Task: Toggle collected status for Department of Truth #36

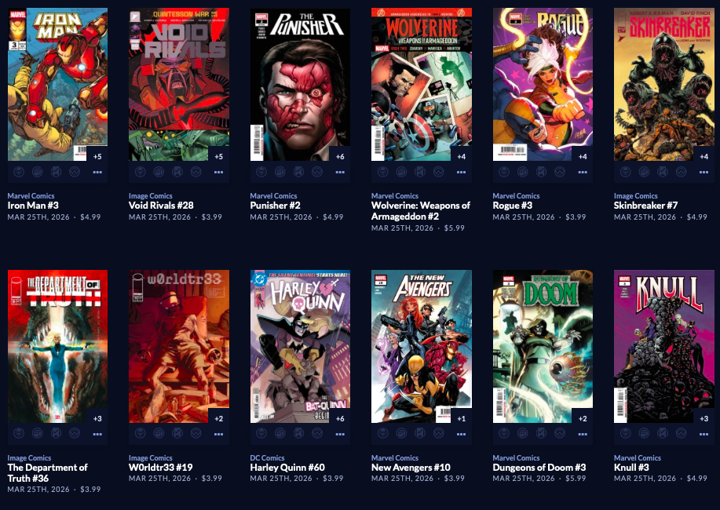Action: (x=38, y=434)
